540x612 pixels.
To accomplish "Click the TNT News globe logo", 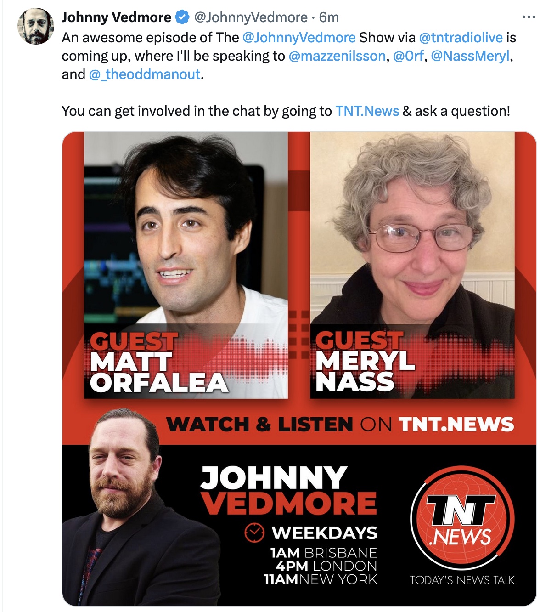I will click(x=462, y=518).
